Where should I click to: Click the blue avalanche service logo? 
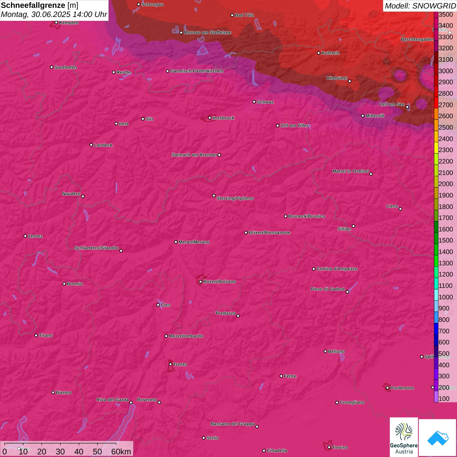438,437
